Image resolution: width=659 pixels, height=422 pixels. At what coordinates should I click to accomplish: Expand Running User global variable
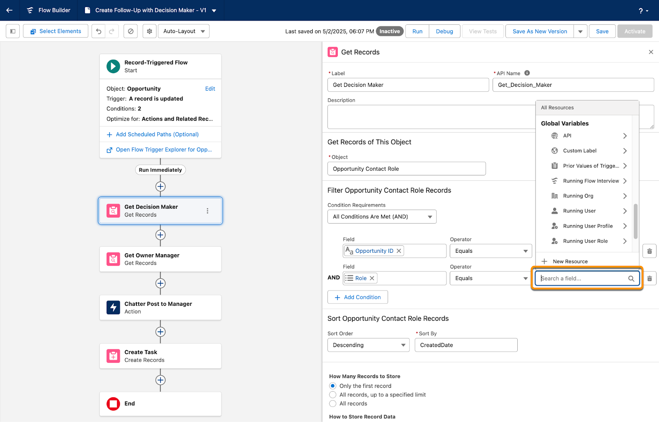point(589,211)
